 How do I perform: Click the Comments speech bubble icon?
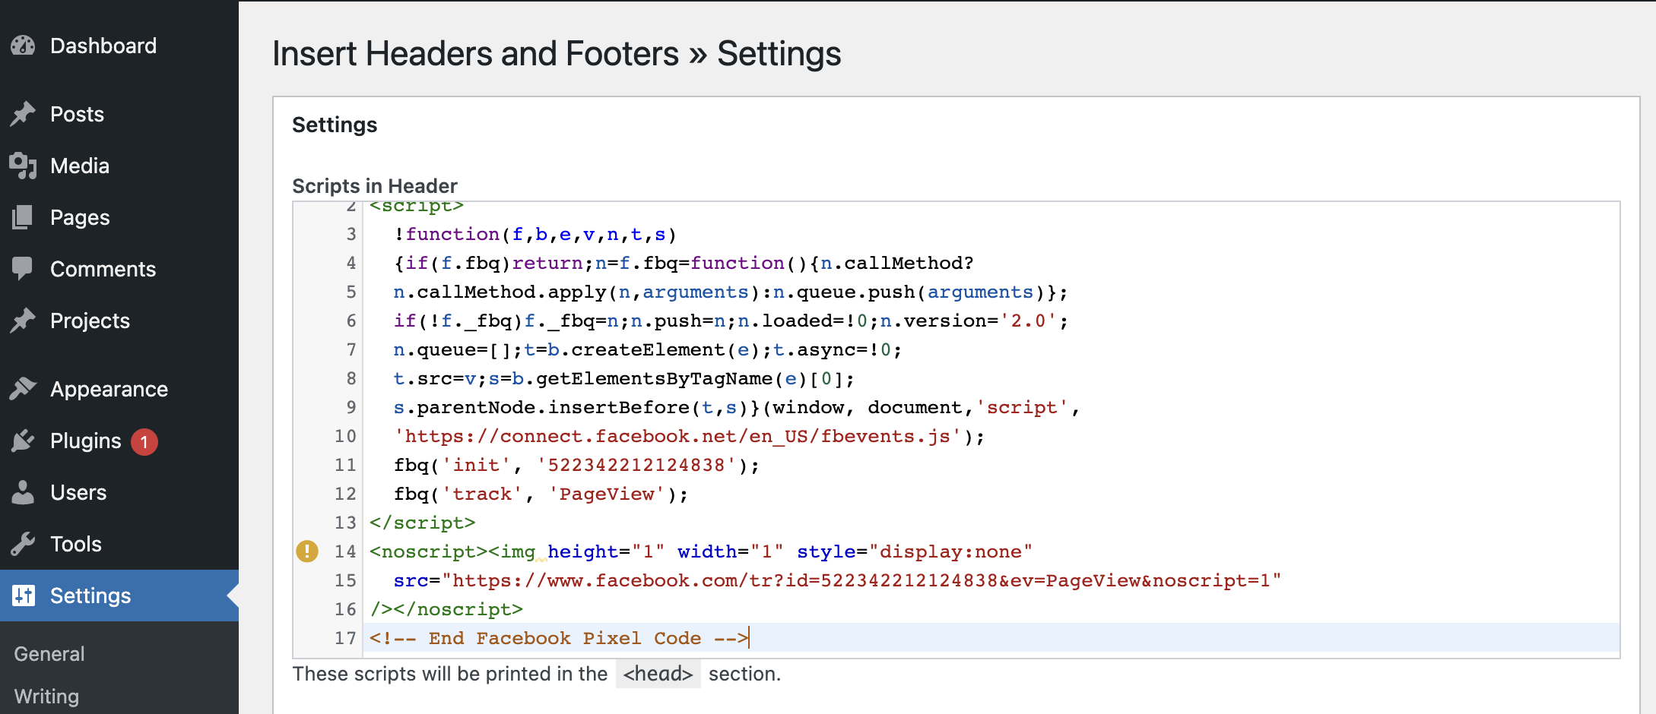point(23,268)
